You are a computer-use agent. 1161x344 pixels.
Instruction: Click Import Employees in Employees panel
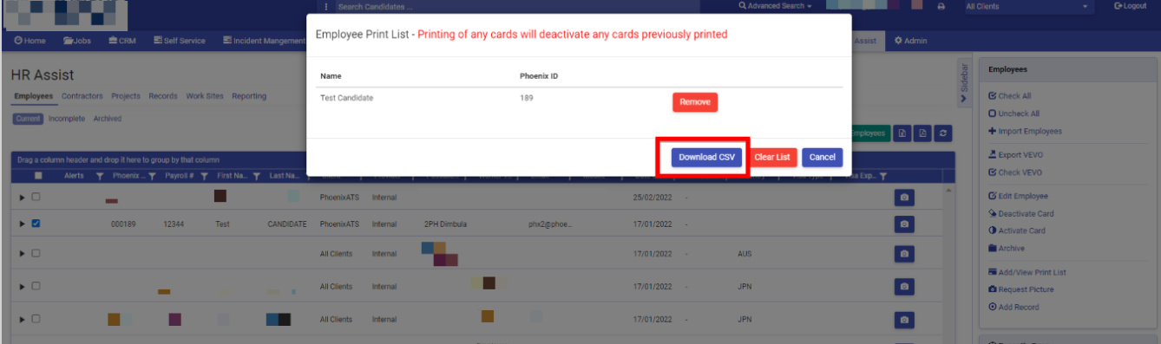click(x=1025, y=131)
